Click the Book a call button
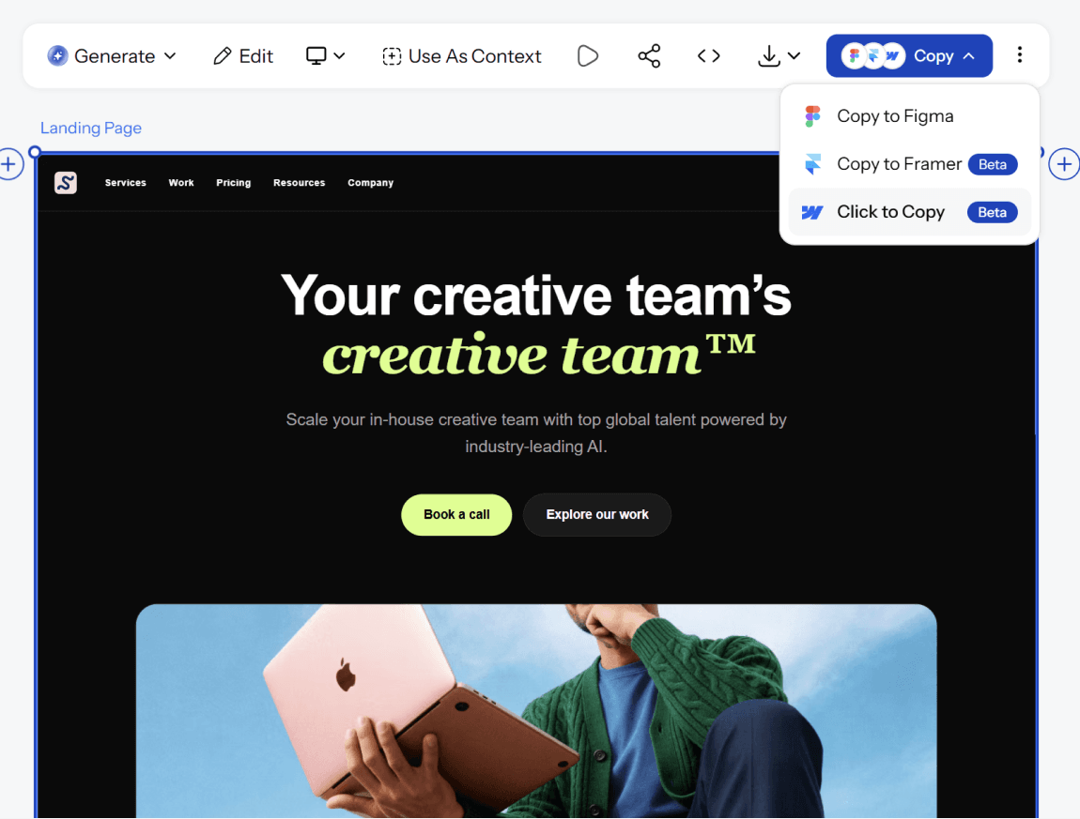This screenshot has width=1080, height=819. pos(456,515)
